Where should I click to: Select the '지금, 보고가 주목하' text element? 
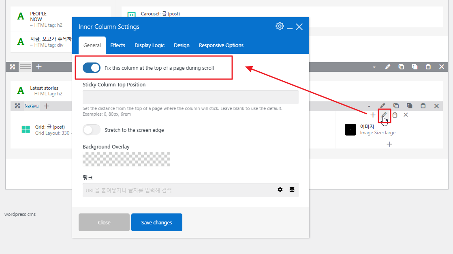pyautogui.click(x=41, y=42)
